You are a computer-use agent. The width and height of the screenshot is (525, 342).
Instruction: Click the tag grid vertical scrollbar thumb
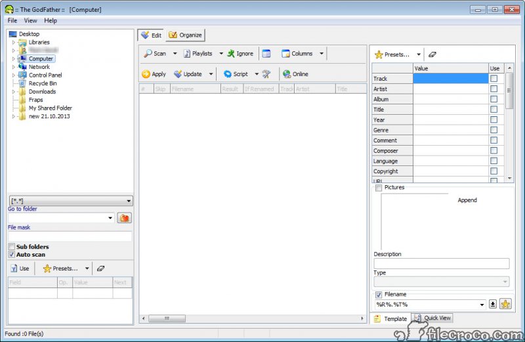509,91
